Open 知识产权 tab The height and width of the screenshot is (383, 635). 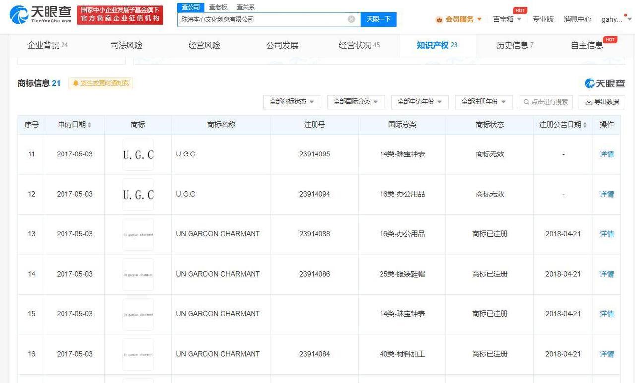pos(437,45)
